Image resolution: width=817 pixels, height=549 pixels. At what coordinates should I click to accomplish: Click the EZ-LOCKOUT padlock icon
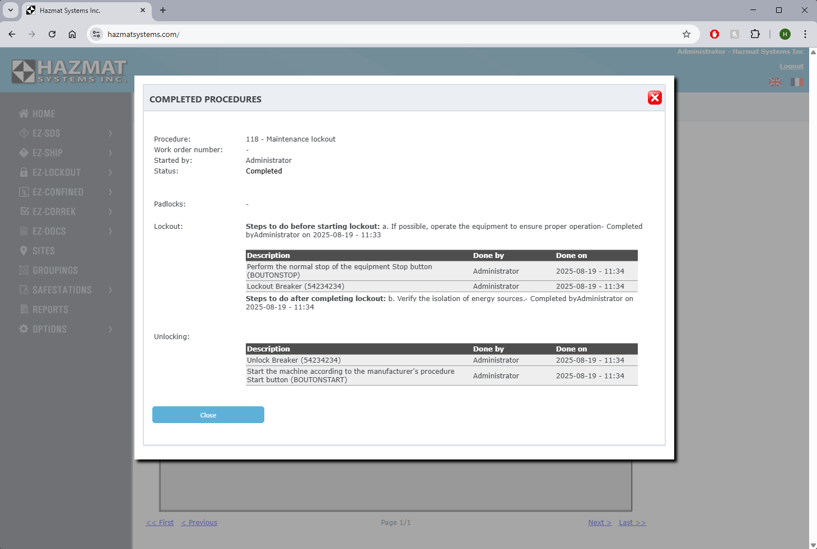[24, 172]
